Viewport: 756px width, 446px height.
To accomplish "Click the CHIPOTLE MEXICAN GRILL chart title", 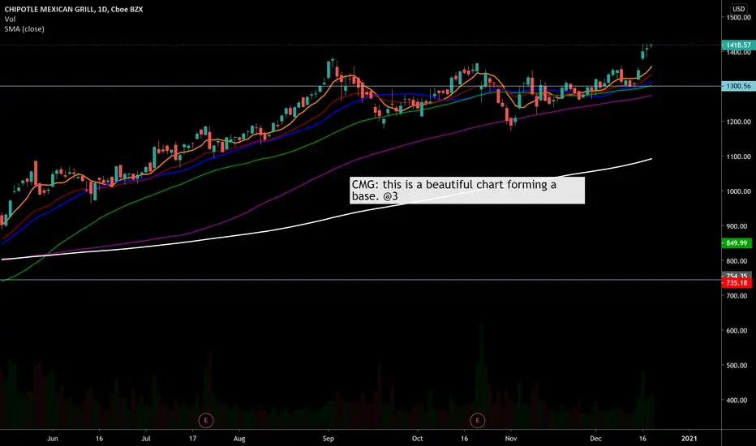I will 74,9.
